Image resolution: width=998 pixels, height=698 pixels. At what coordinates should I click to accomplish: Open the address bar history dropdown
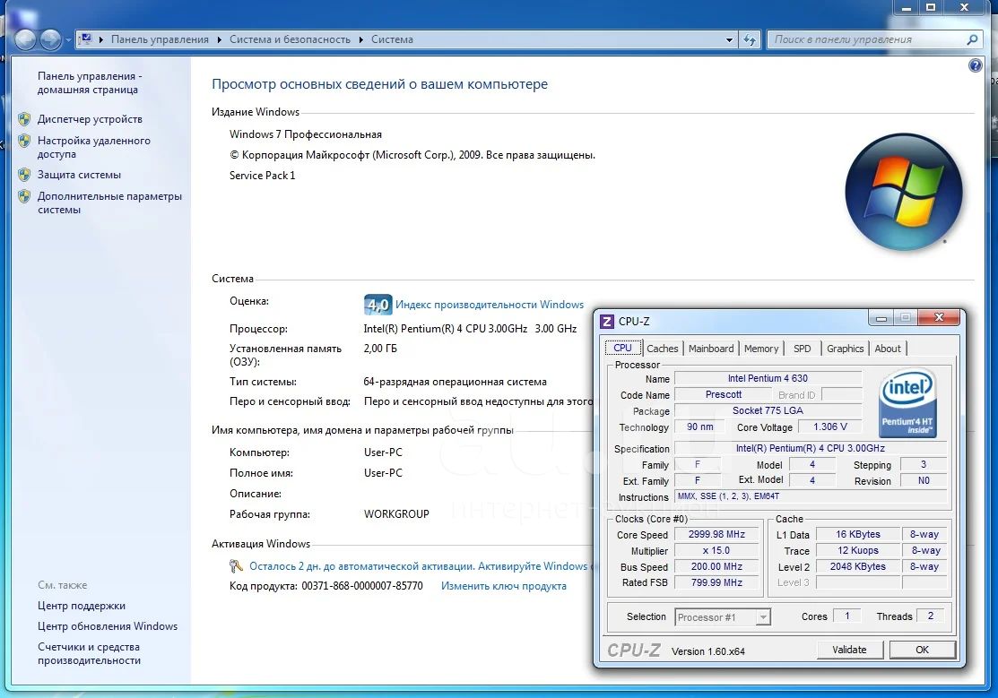coord(729,39)
